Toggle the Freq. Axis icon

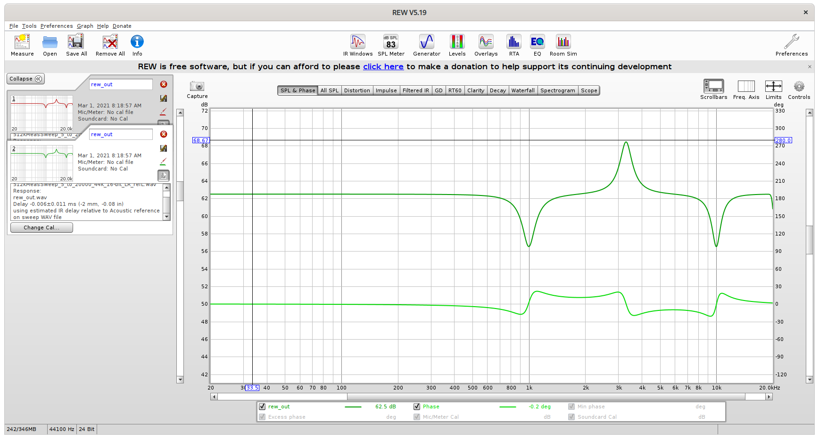[x=746, y=86]
